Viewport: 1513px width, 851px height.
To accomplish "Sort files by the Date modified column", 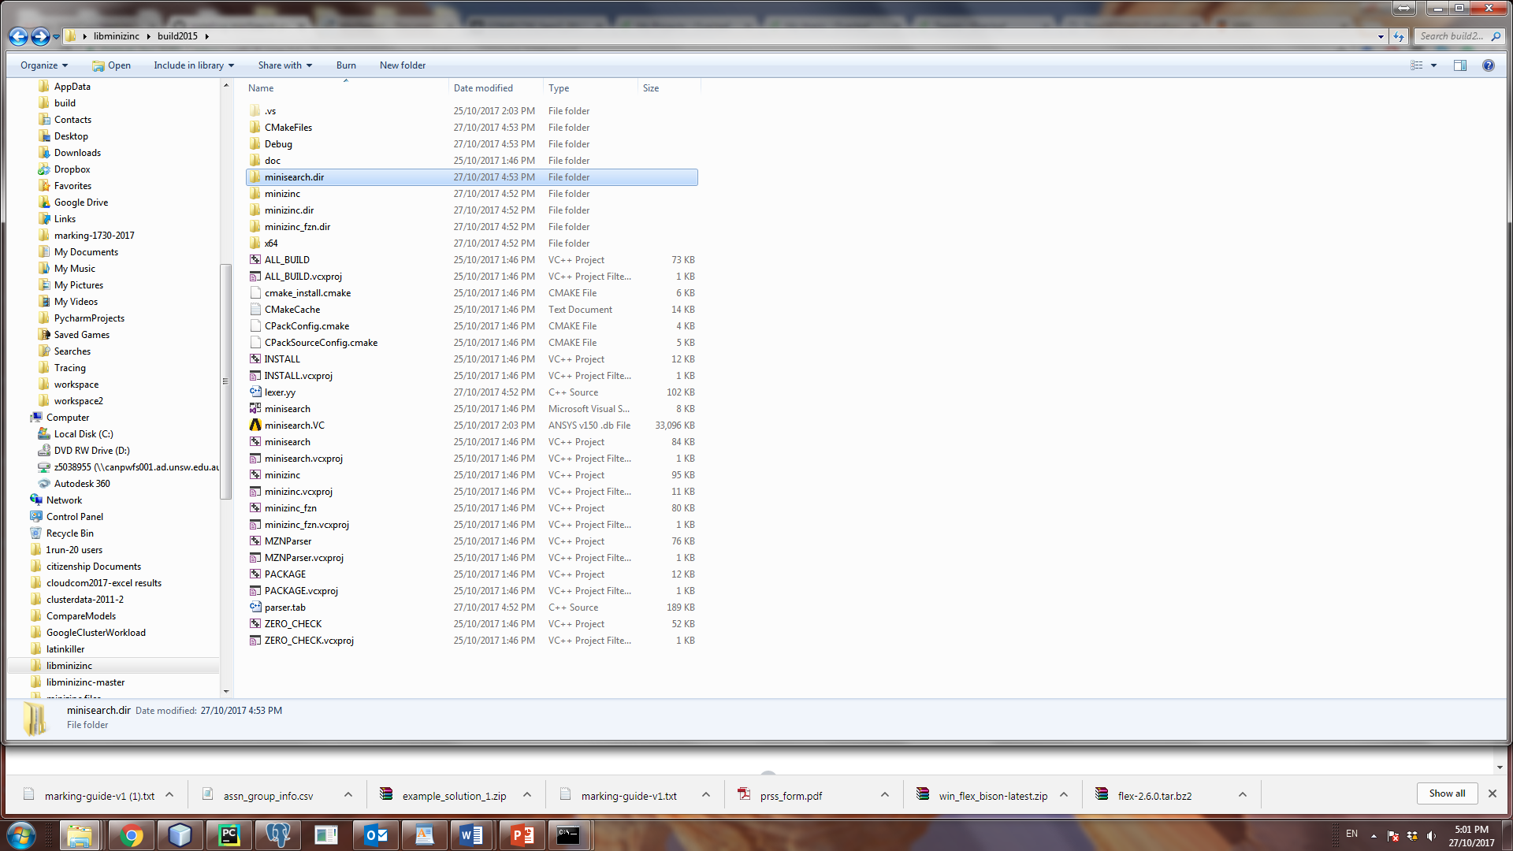I will coord(483,88).
